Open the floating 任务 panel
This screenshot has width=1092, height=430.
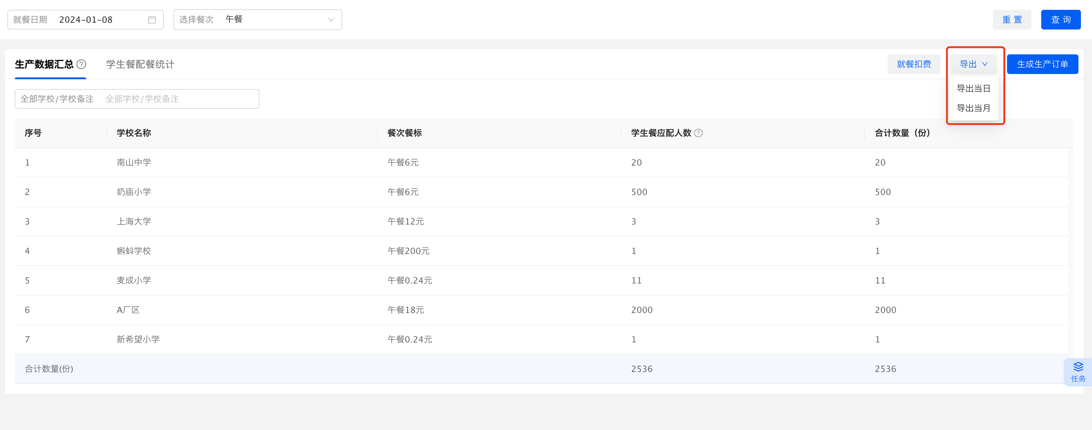[1078, 372]
